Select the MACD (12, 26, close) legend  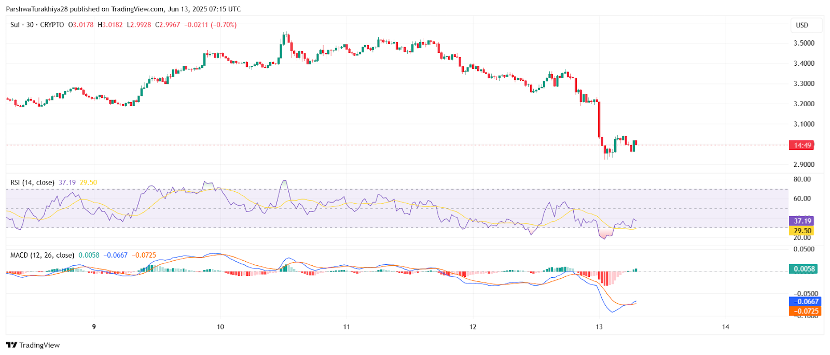click(42, 255)
